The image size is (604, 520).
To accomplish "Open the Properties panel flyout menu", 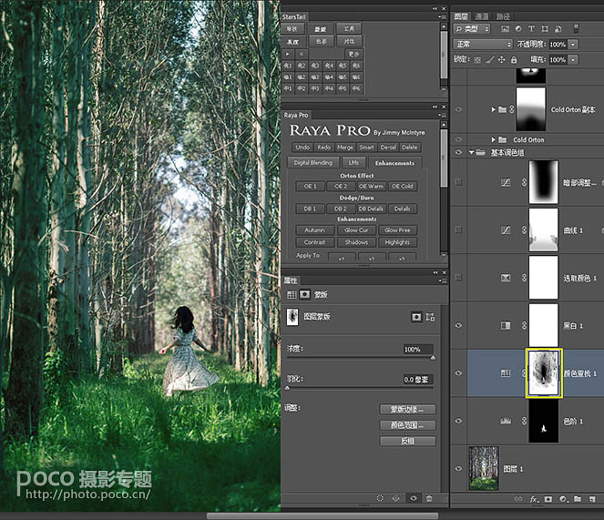I will 441,280.
